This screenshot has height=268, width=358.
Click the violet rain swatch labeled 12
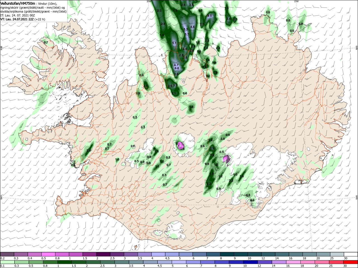(x=265, y=262)
